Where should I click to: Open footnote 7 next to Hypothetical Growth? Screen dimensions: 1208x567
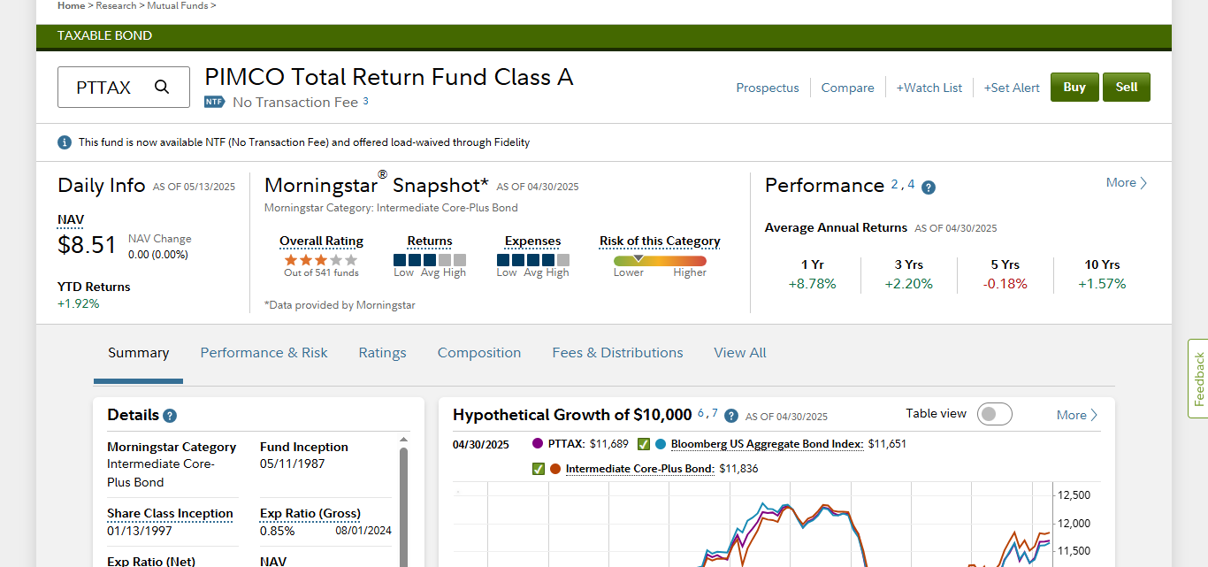coord(715,412)
